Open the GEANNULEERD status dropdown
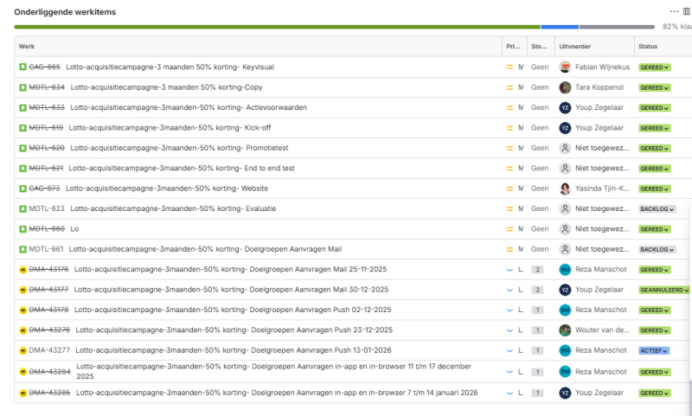The width and height of the screenshot is (692, 416). tap(663, 290)
